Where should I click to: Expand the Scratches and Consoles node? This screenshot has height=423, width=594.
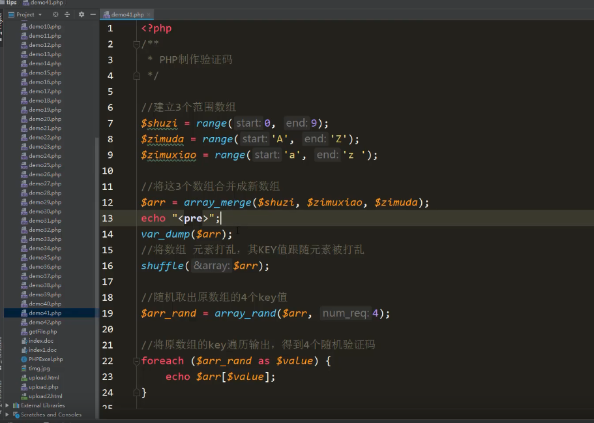(7, 415)
